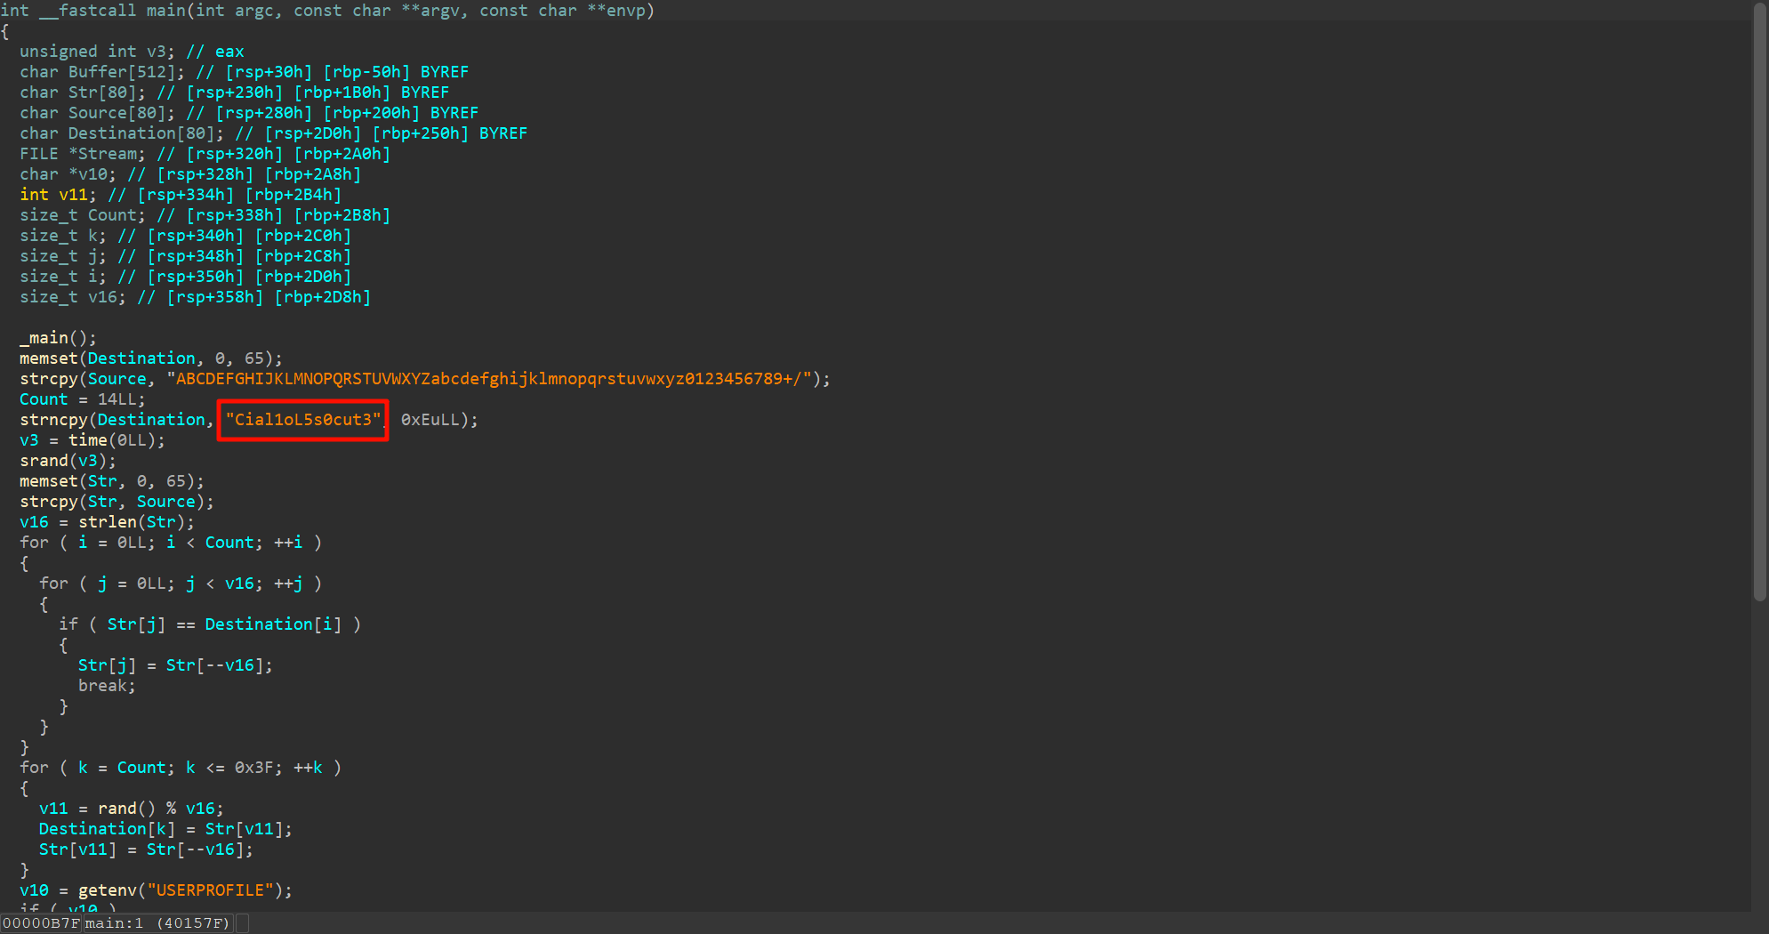Jump to the getenv function call
Screen dimensions: 1769x934
coord(107,890)
